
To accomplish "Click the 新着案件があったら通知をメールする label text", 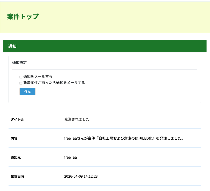I will click(x=54, y=83).
